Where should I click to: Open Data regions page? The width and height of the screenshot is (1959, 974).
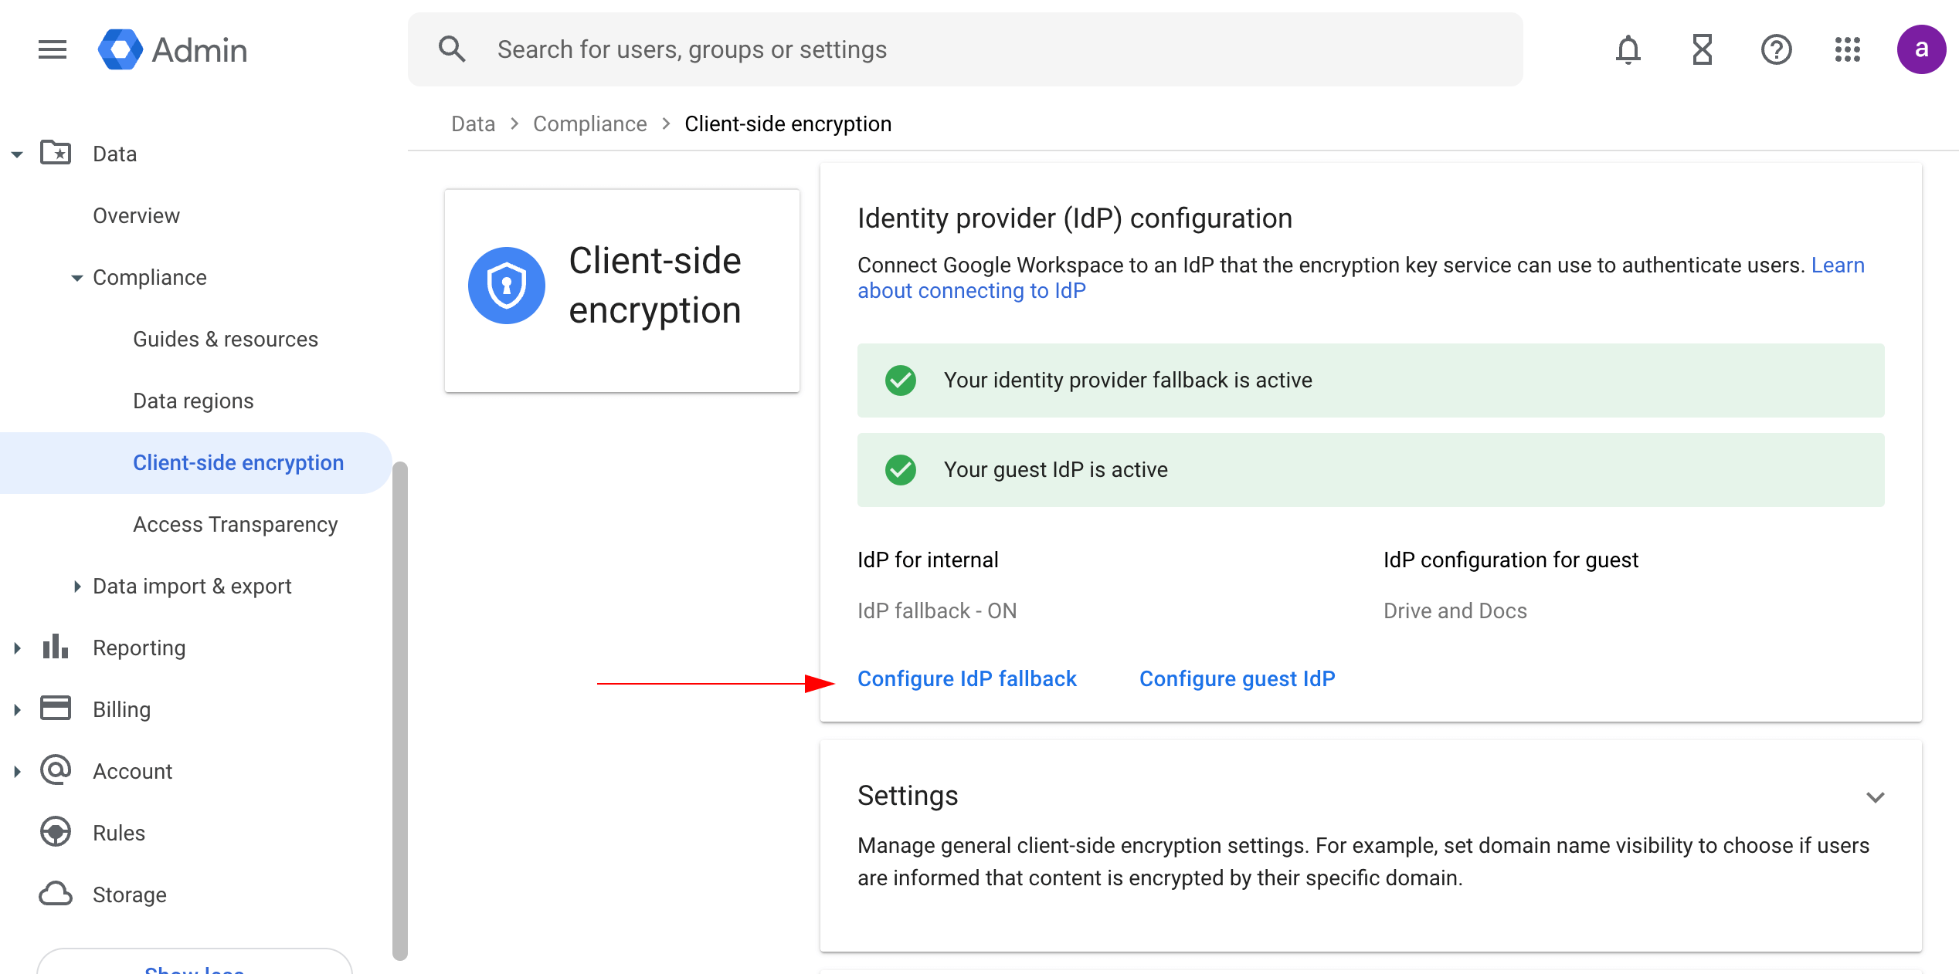pos(193,401)
